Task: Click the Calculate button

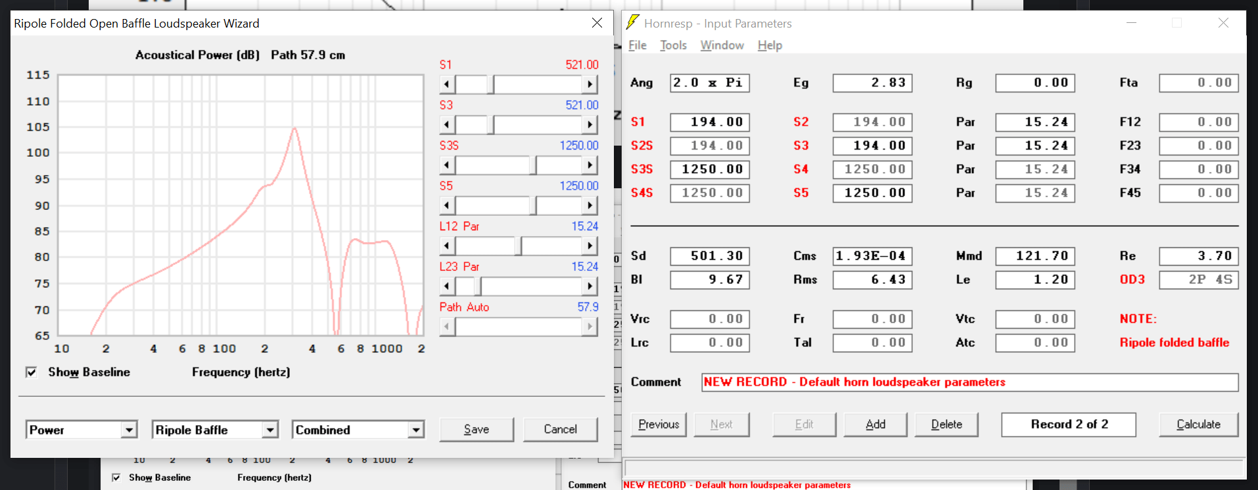Action: pos(1198,424)
